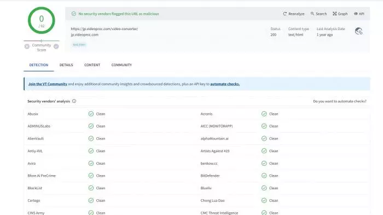Click the Clean check icon for BlockList
This screenshot has width=383, height=215.
coord(91,188)
